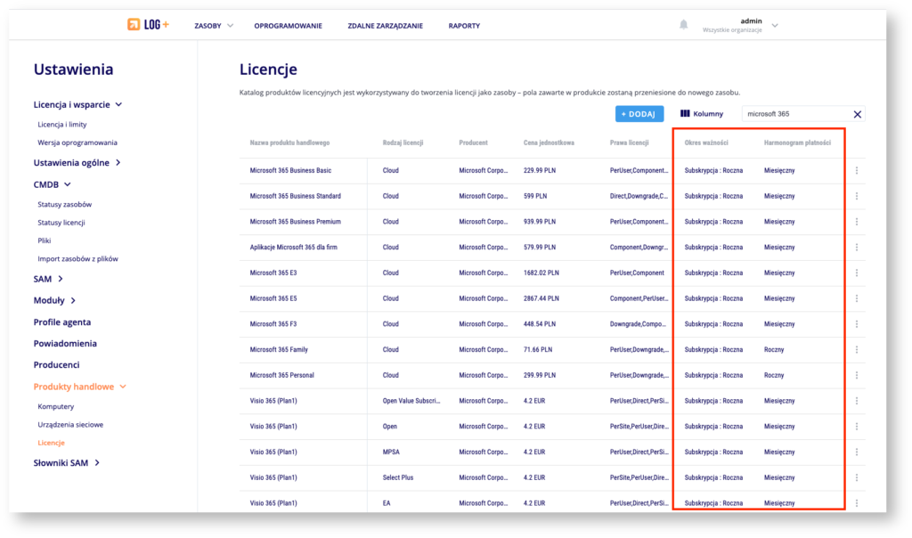Sort by Producent column header
912x538 pixels.
[x=473, y=143]
